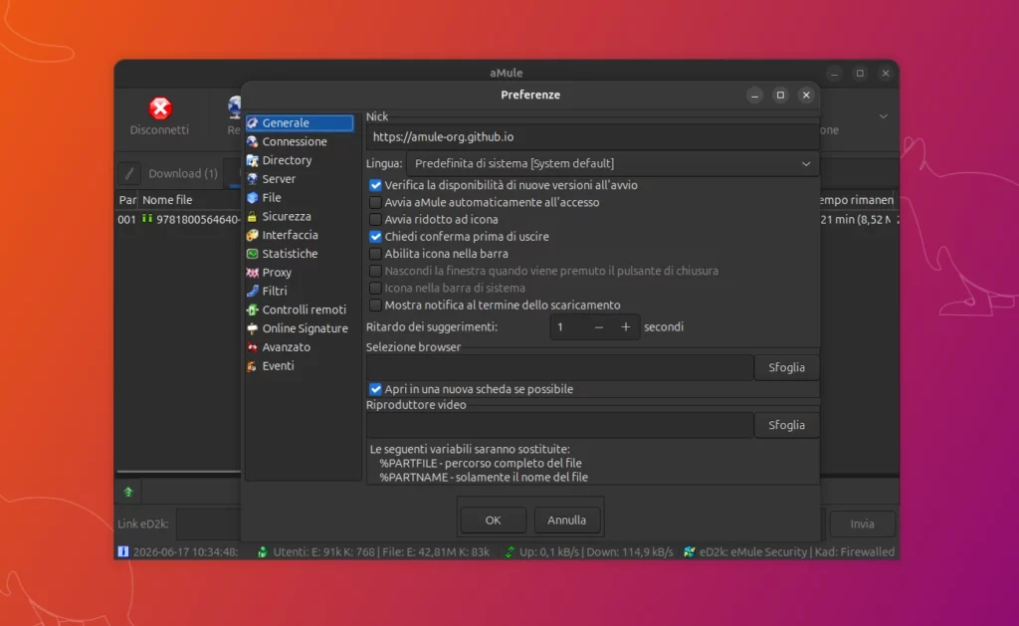Select the Avanzato label in the category list
Viewport: 1019px width, 626px height.
[286, 347]
